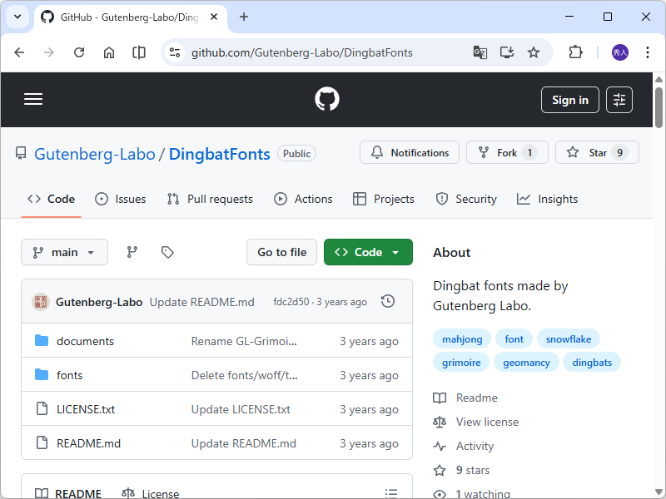Image resolution: width=666 pixels, height=499 pixels.
Task: Open the LICENSE.txt file
Action: [86, 409]
